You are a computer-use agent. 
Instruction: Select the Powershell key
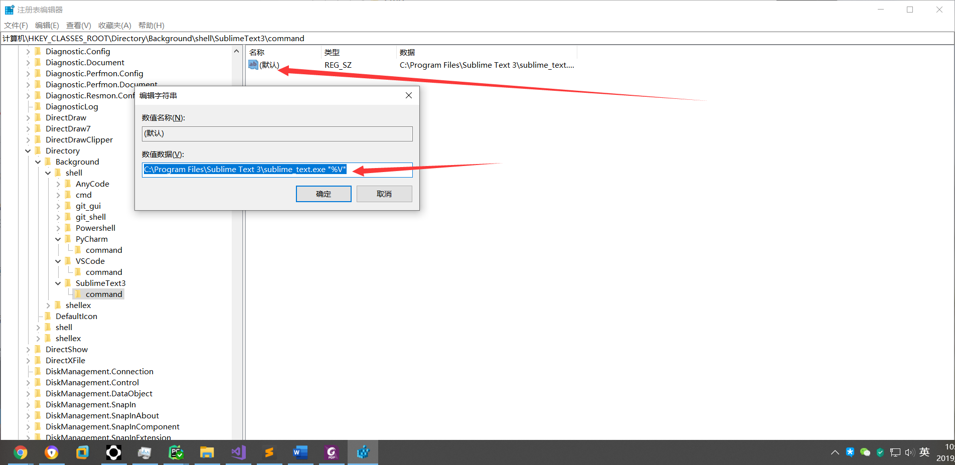tap(95, 228)
